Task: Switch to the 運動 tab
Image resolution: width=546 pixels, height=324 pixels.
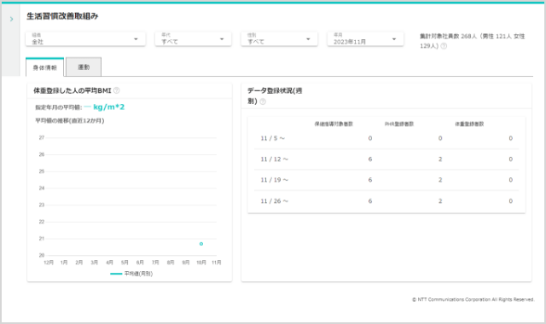Action: coord(84,67)
